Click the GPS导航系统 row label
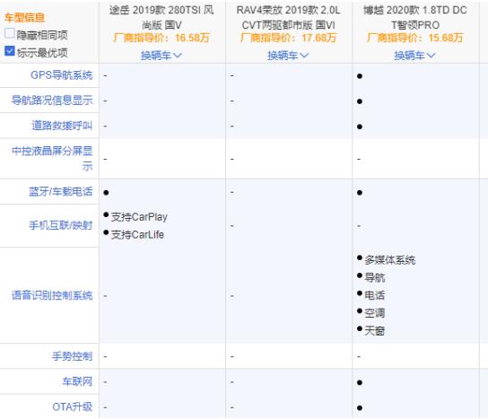The width and height of the screenshot is (488, 419). (x=62, y=75)
